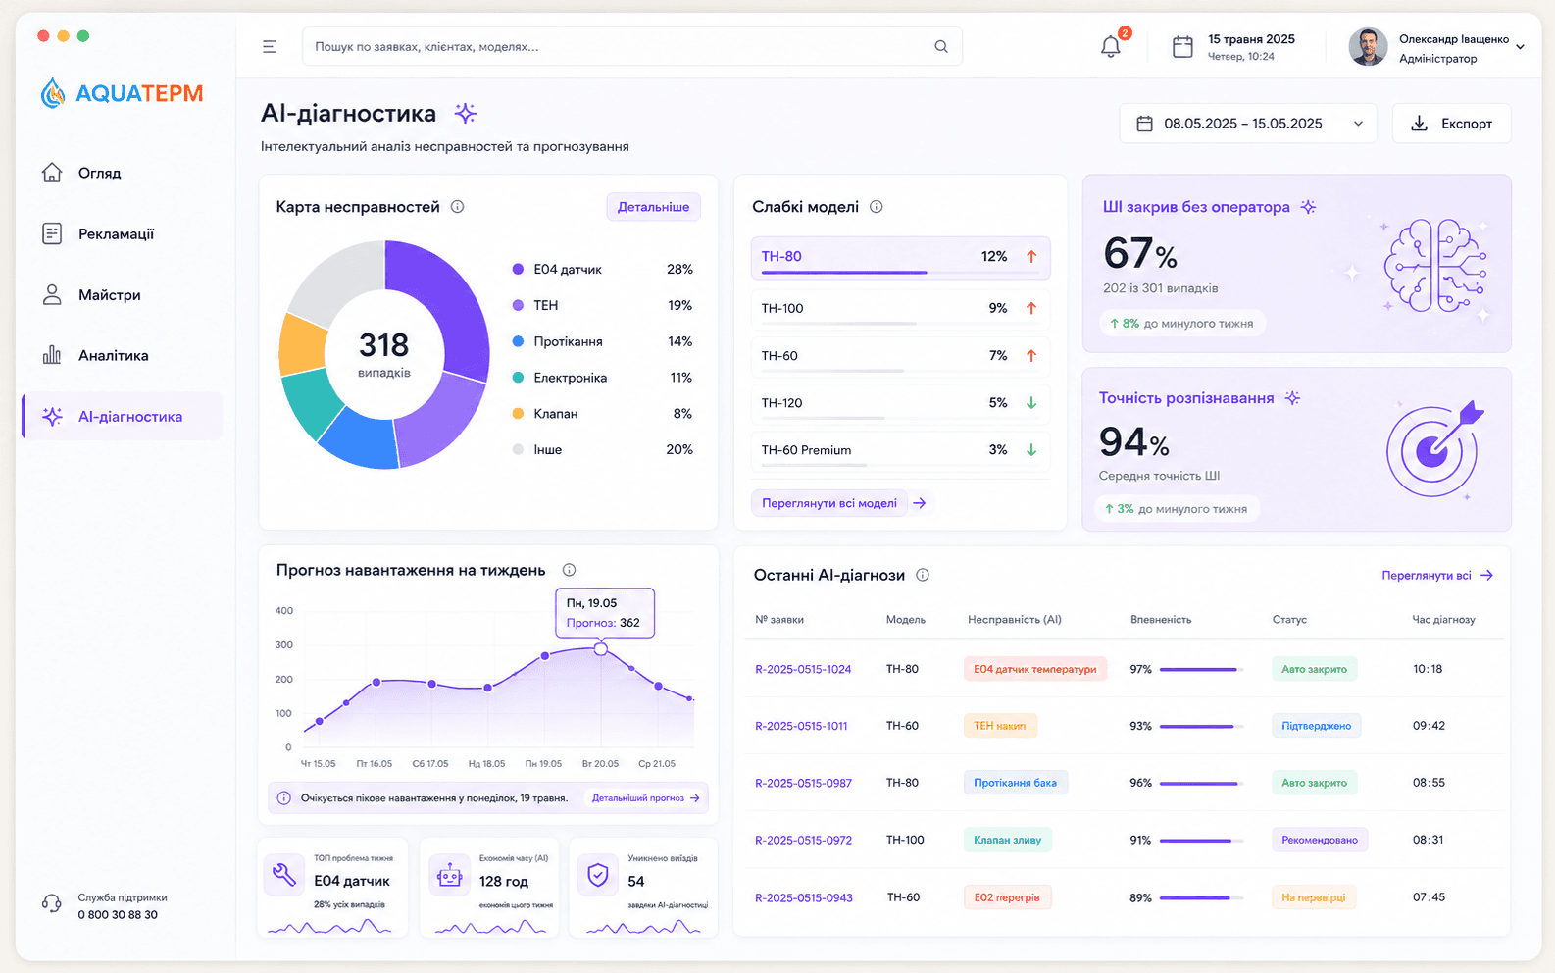The width and height of the screenshot is (1555, 973).
Task: Click the info icon by Прогноз навантаження
Action: click(x=569, y=570)
